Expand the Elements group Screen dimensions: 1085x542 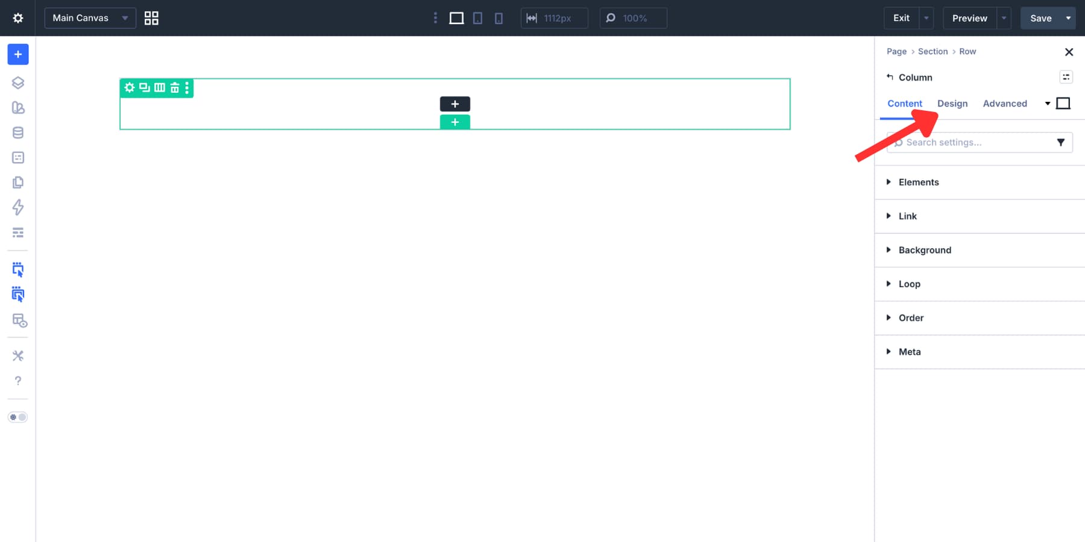980,182
